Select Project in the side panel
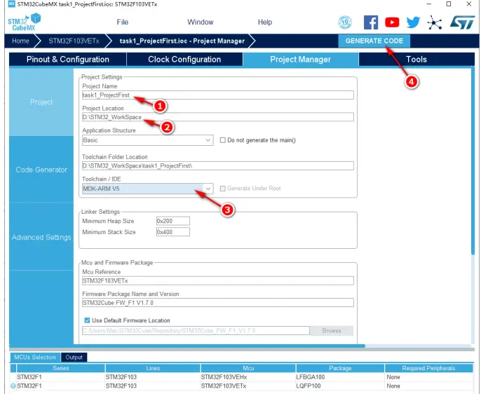 [41, 102]
